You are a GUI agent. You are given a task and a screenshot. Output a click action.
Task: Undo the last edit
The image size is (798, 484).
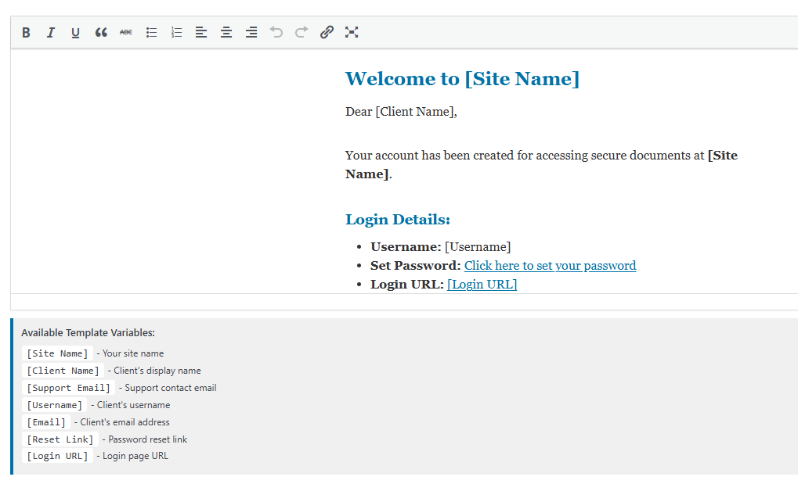click(x=276, y=33)
